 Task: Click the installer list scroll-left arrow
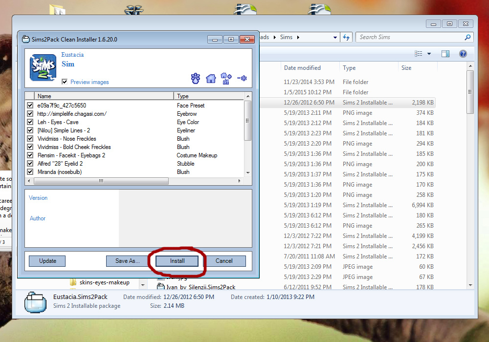(x=29, y=181)
